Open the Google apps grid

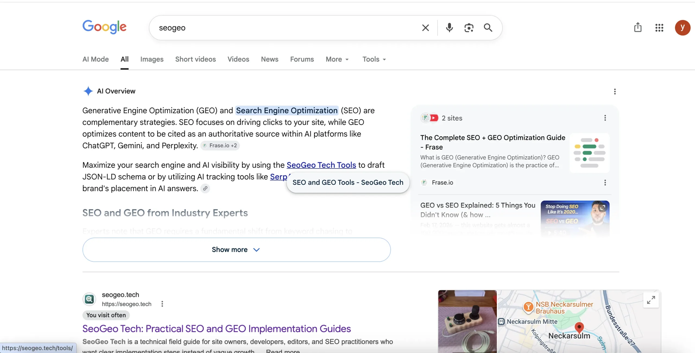[659, 28]
